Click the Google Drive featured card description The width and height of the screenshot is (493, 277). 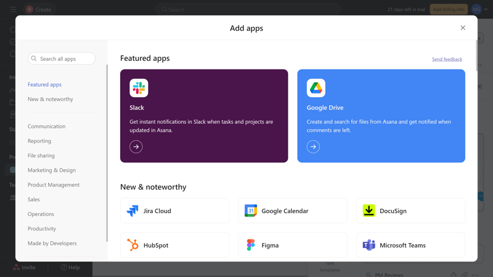(x=378, y=126)
